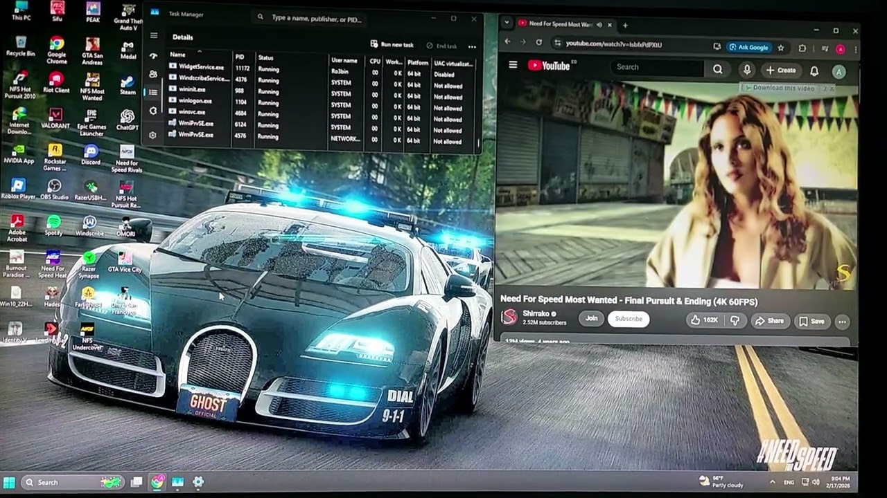Open the This PC desktop icon

(x=21, y=11)
